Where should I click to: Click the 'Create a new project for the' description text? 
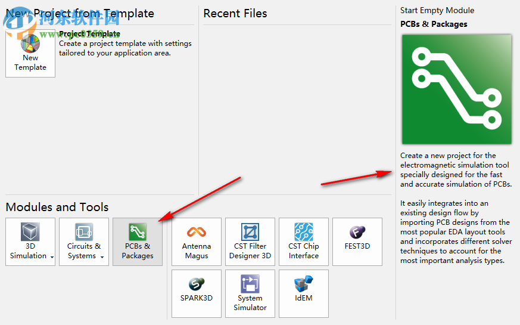click(448, 156)
